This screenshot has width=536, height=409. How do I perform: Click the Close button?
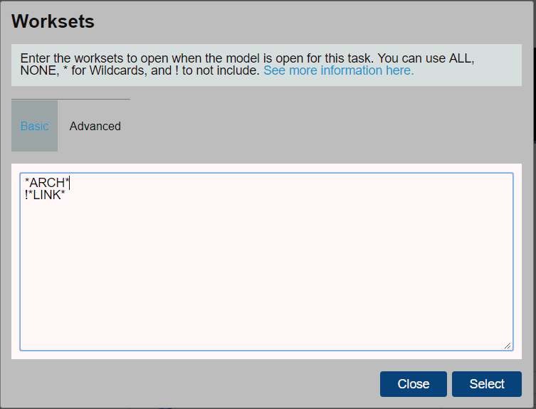[414, 384]
